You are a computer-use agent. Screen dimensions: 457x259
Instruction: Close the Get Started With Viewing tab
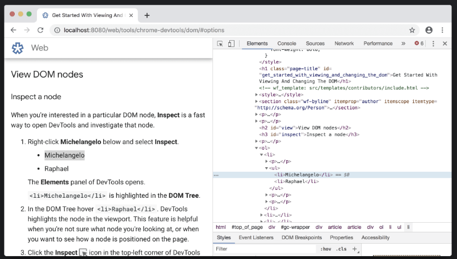point(131,15)
